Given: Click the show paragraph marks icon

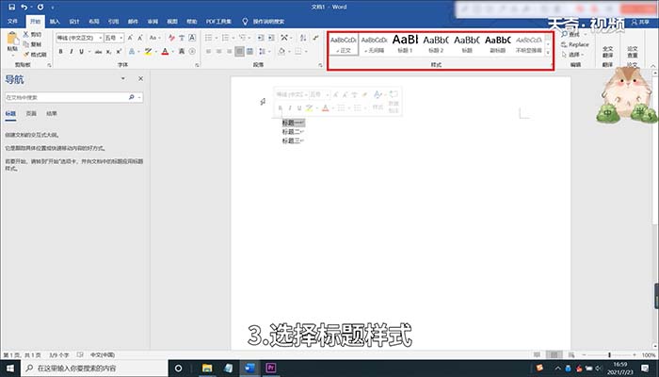Looking at the screenshot, I should tap(316, 38).
